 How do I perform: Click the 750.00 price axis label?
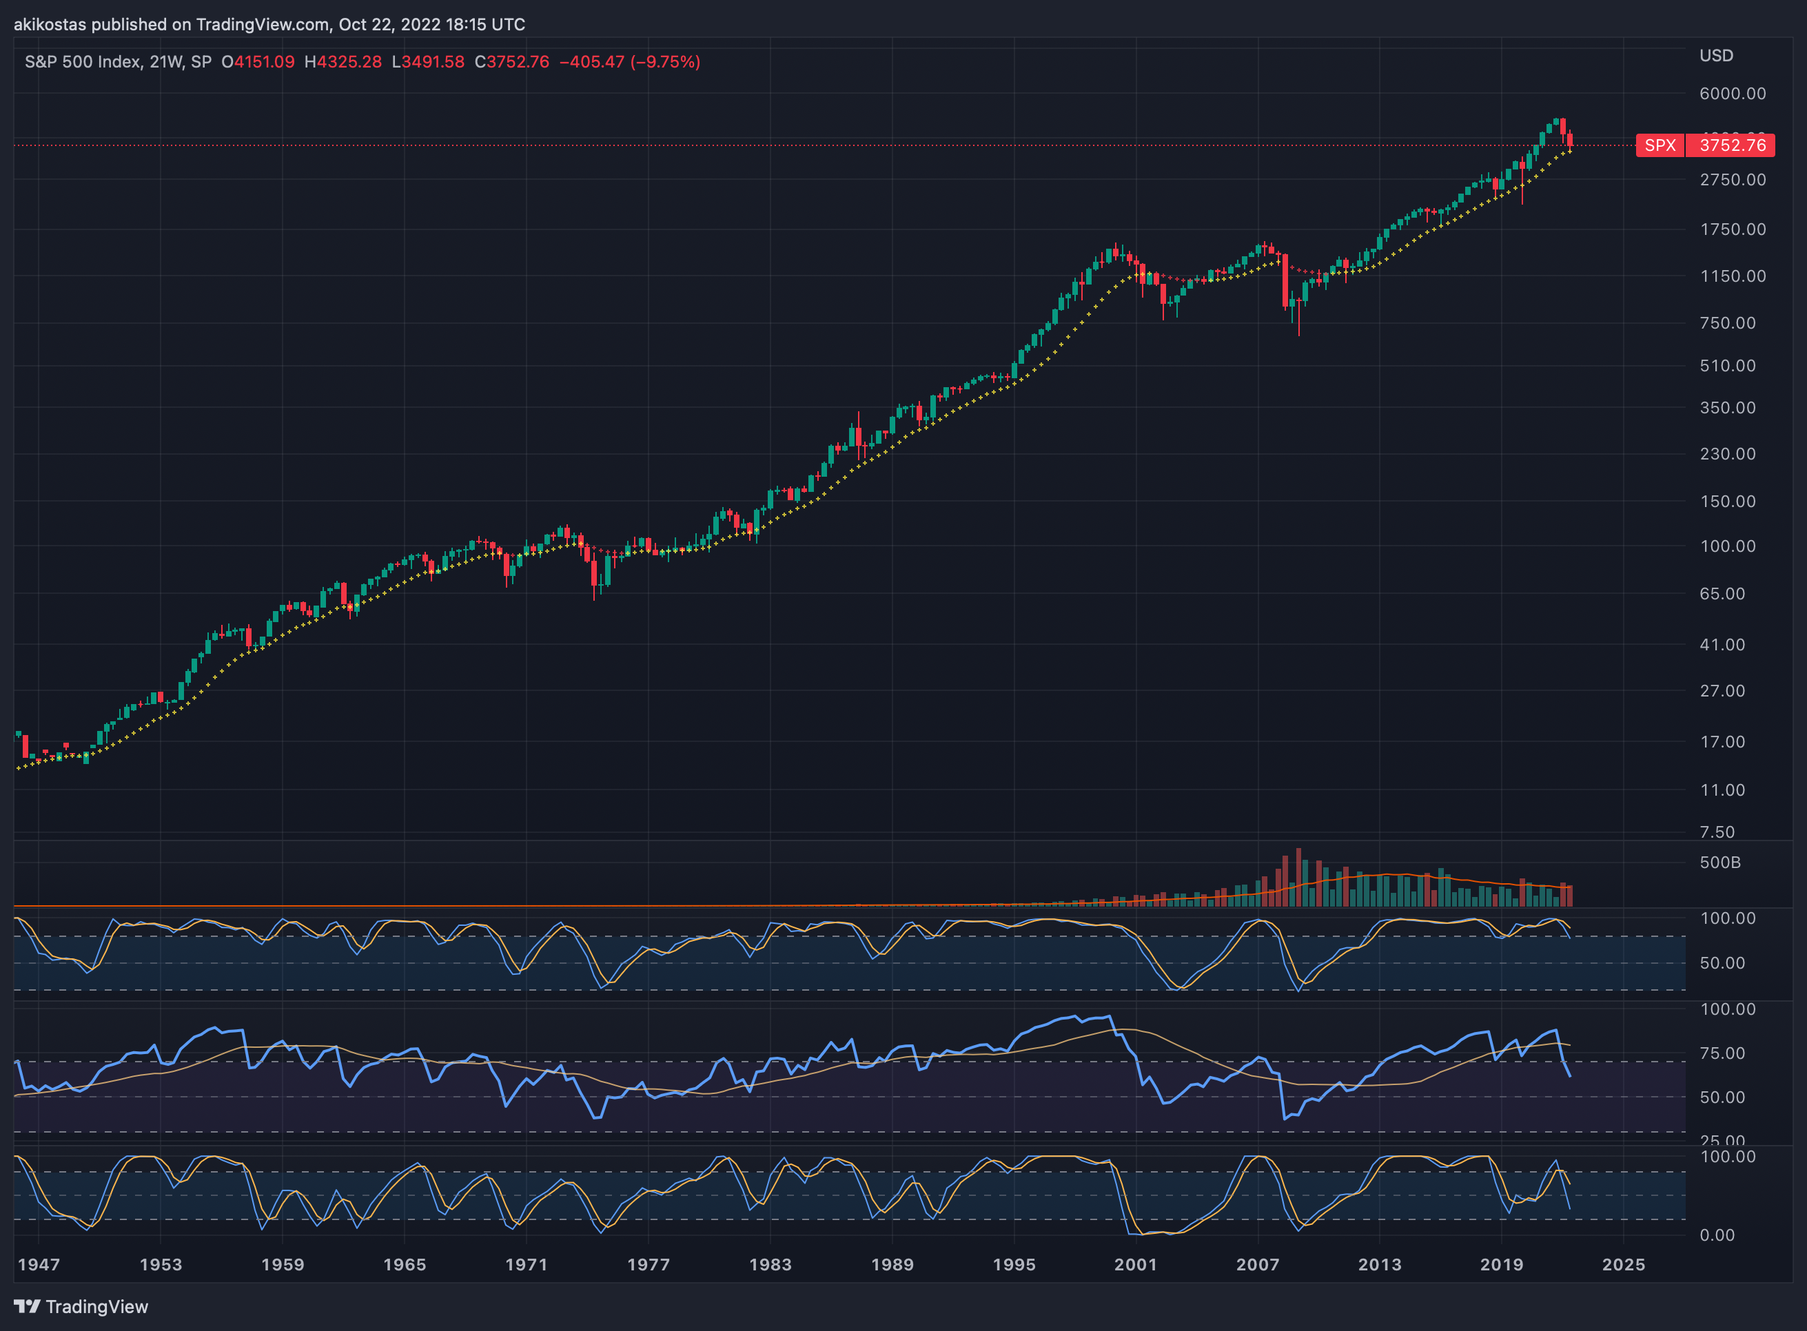click(x=1727, y=323)
